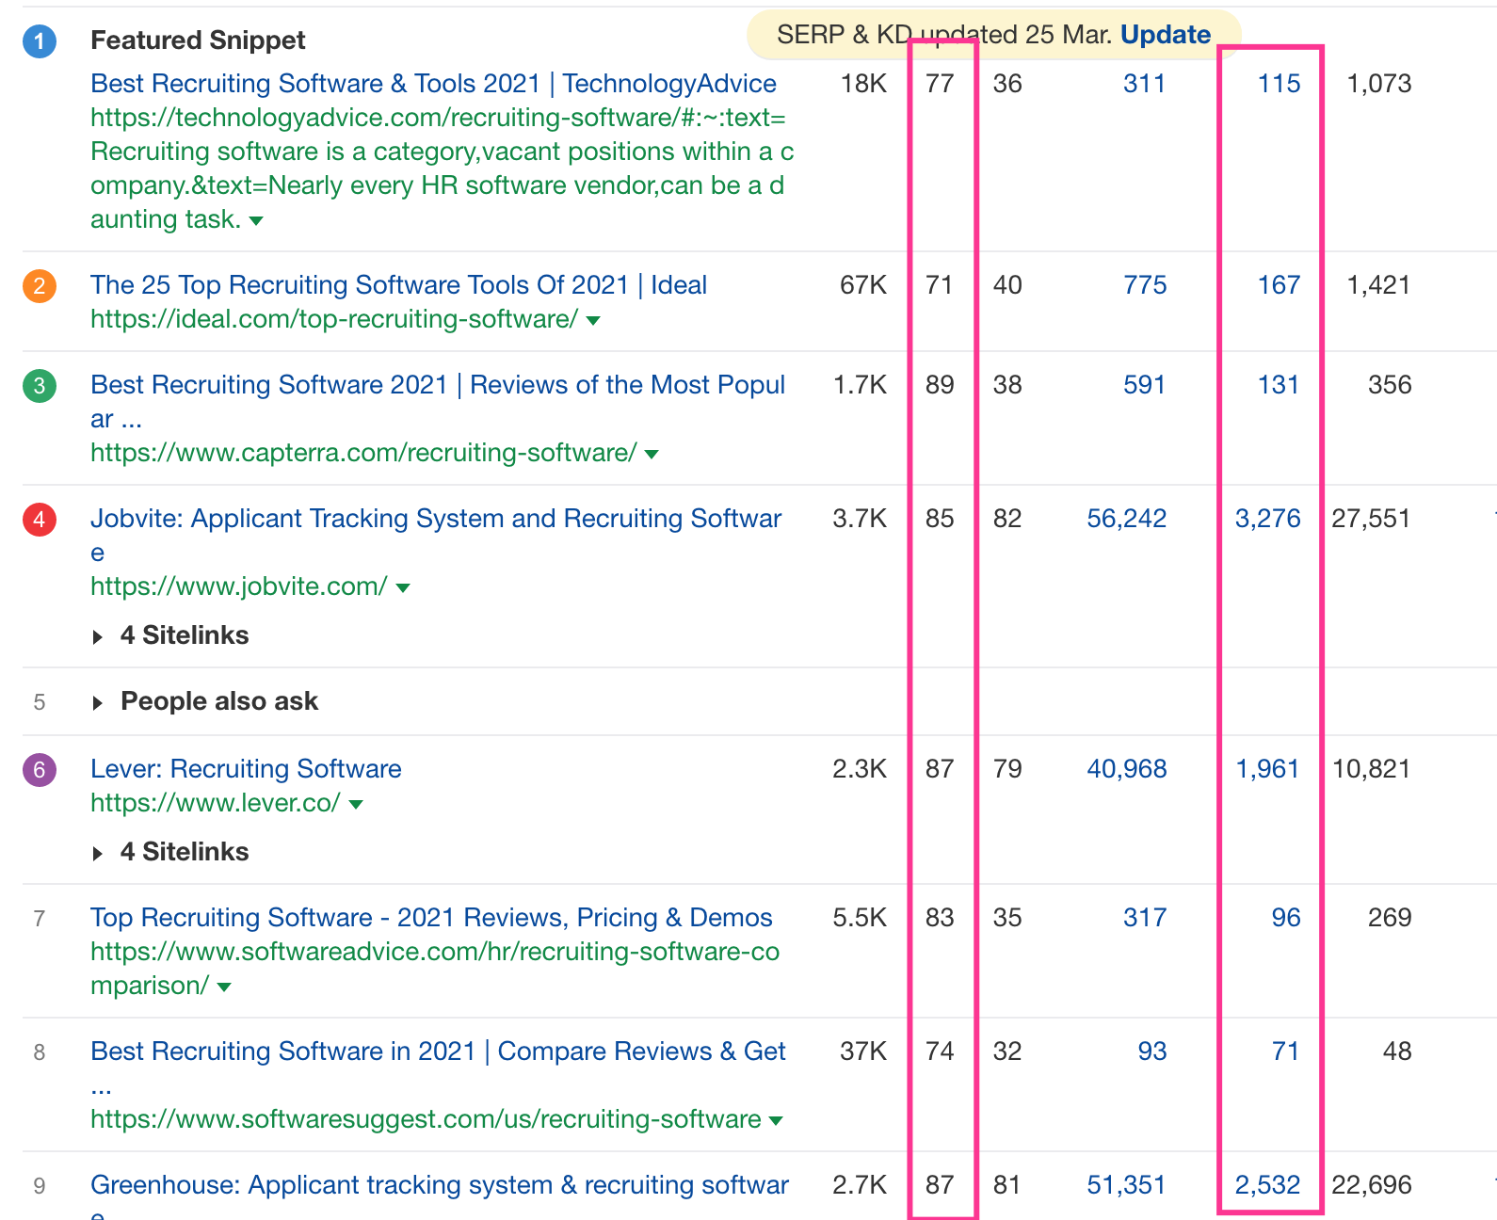The width and height of the screenshot is (1497, 1220).
Task: Open the TechnologyAdvice Best Recruiting Software result title
Action: coord(433,84)
